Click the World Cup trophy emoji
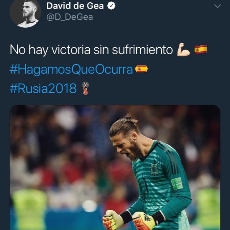Viewport: 230px width, 230px height. pyautogui.click(x=85, y=88)
